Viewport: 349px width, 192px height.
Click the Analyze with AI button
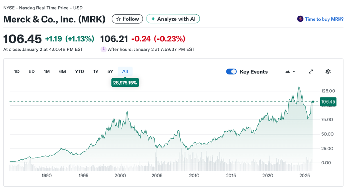(173, 19)
